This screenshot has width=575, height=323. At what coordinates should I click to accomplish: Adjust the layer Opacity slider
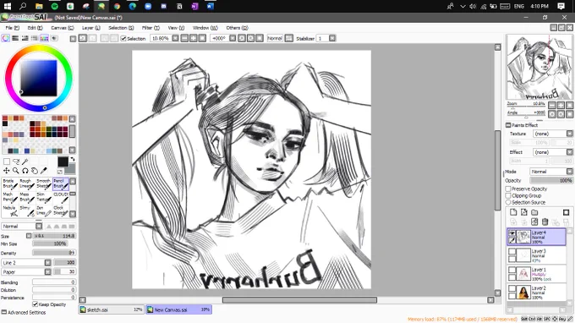click(551, 180)
